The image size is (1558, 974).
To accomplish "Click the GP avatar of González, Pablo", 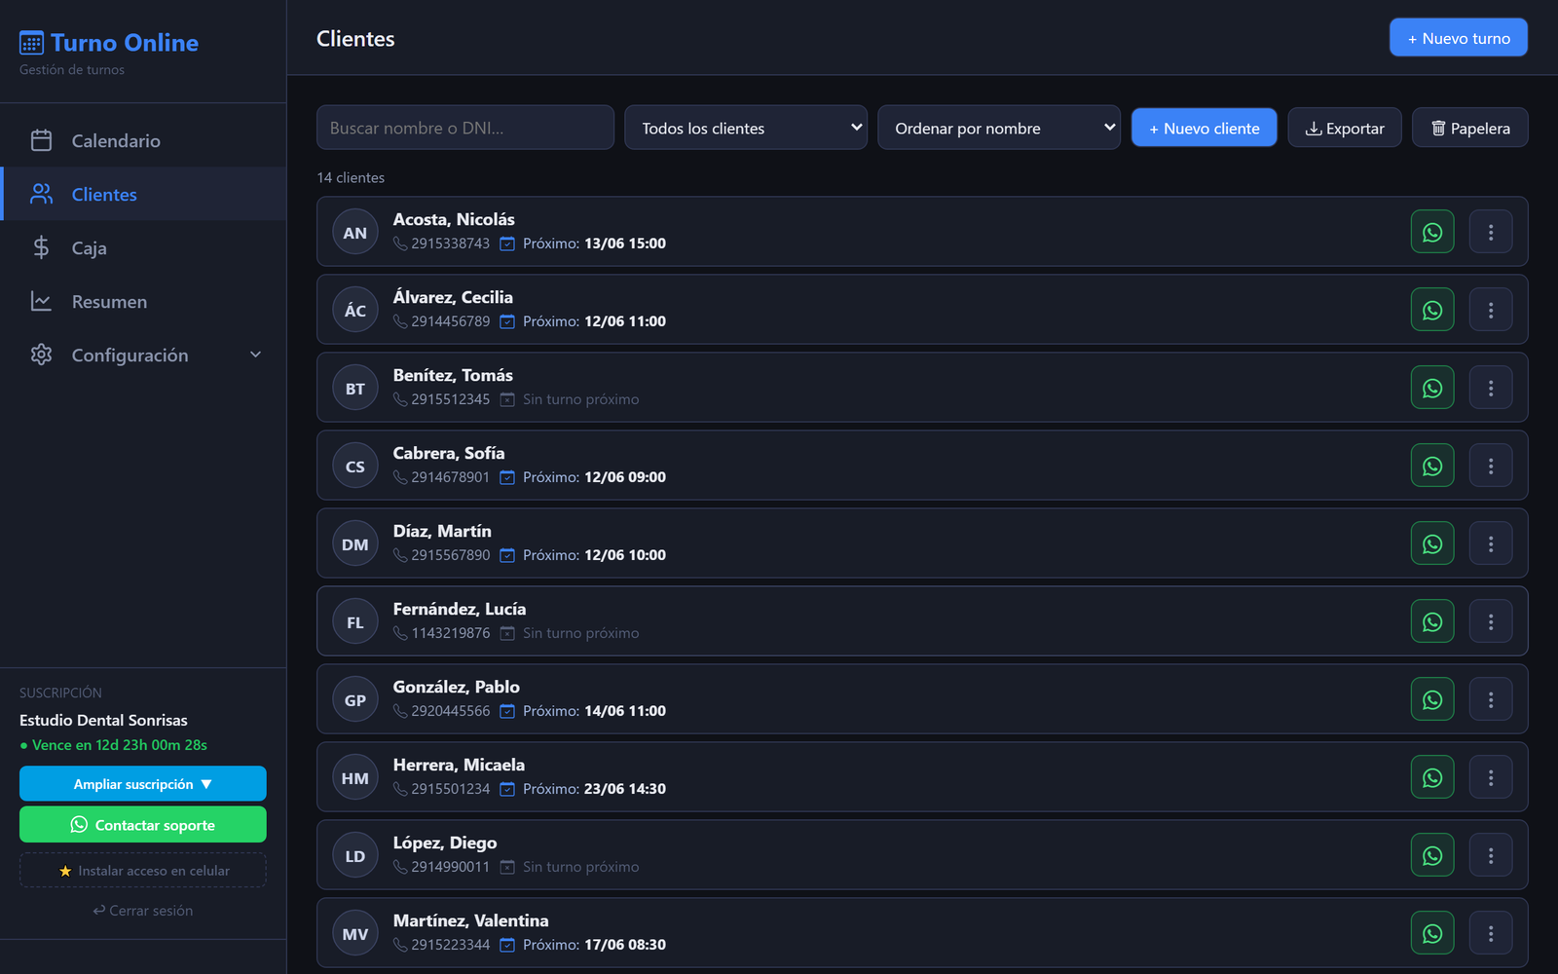I will coord(355,700).
